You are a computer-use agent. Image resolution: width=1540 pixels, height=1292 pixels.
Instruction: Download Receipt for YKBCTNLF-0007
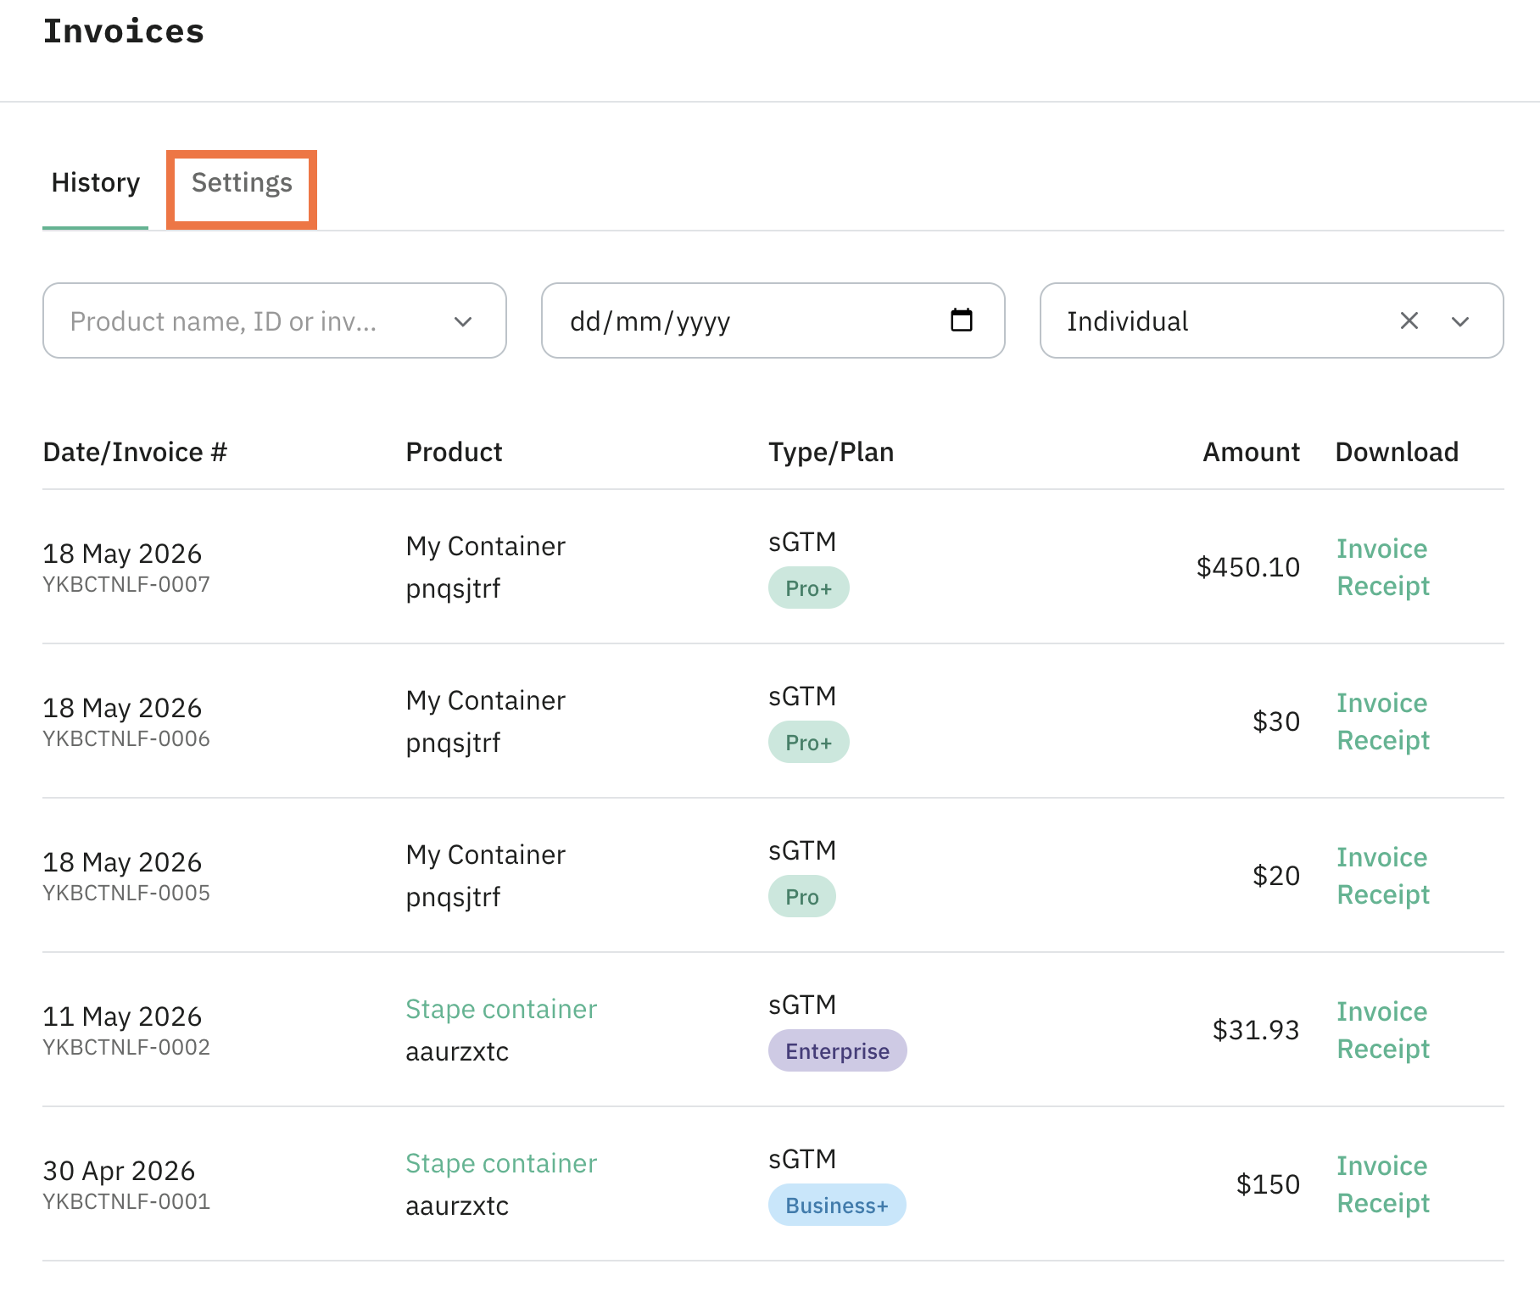[x=1383, y=587]
